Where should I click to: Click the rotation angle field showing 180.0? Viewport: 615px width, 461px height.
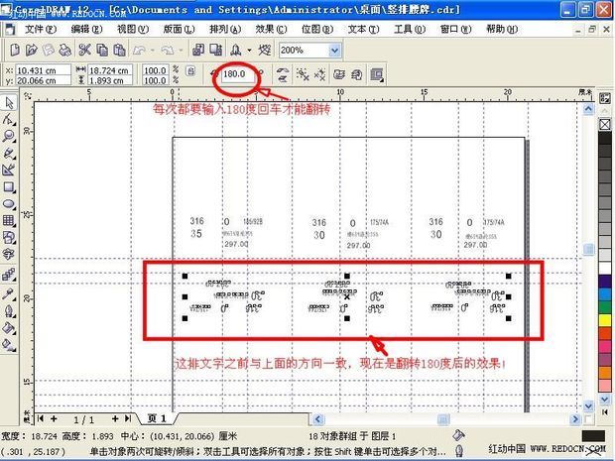point(236,73)
